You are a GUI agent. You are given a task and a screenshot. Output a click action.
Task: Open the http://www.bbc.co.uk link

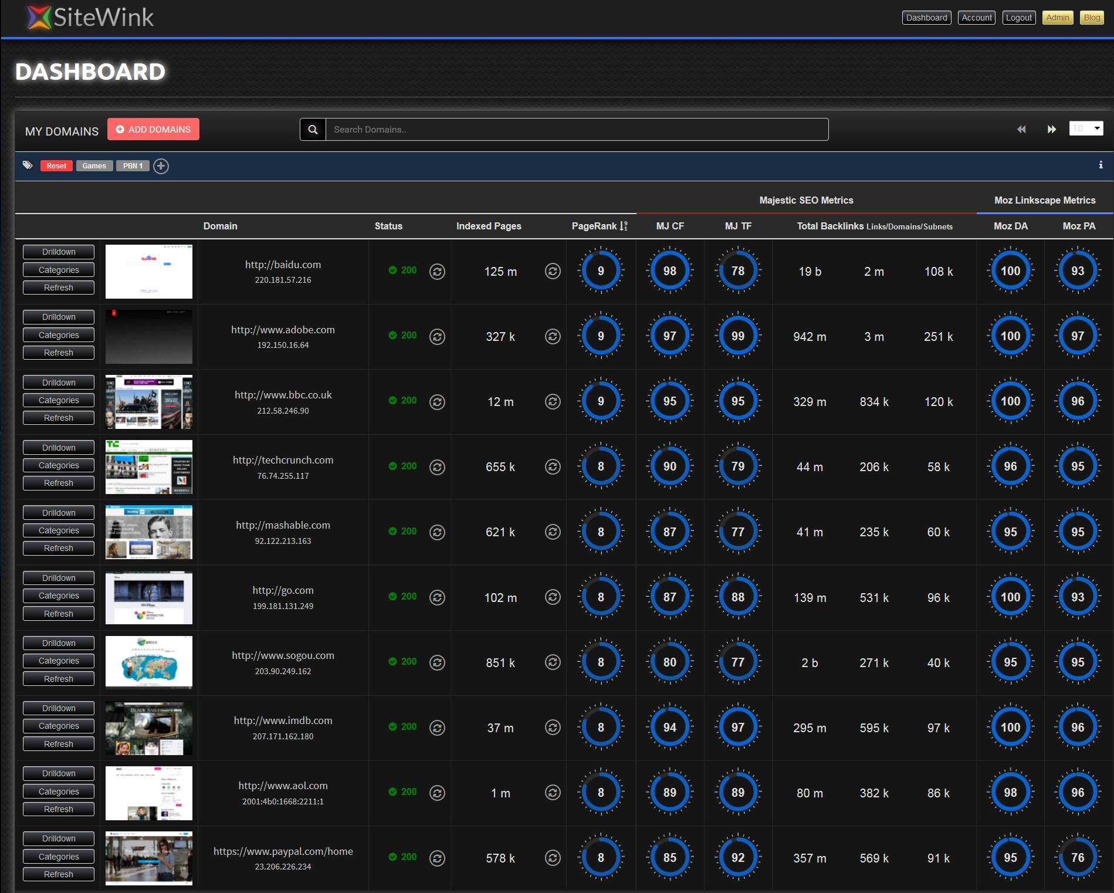(283, 395)
